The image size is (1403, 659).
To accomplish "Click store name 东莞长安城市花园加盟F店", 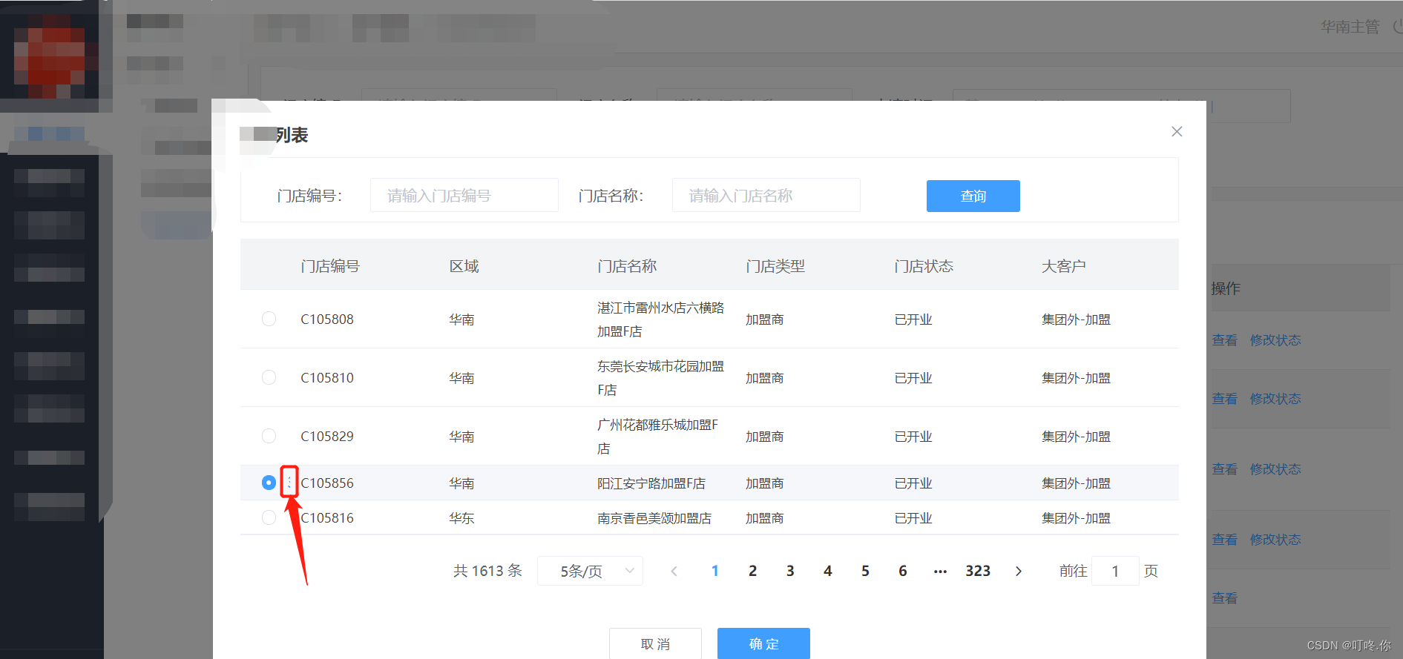I will (x=661, y=378).
